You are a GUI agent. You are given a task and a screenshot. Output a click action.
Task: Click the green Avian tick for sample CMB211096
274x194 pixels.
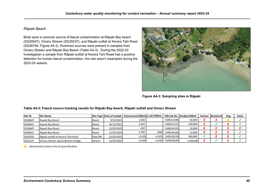click(240, 120)
